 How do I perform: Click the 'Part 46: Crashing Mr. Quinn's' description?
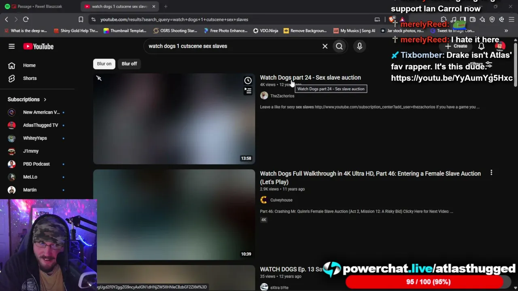[x=357, y=211]
